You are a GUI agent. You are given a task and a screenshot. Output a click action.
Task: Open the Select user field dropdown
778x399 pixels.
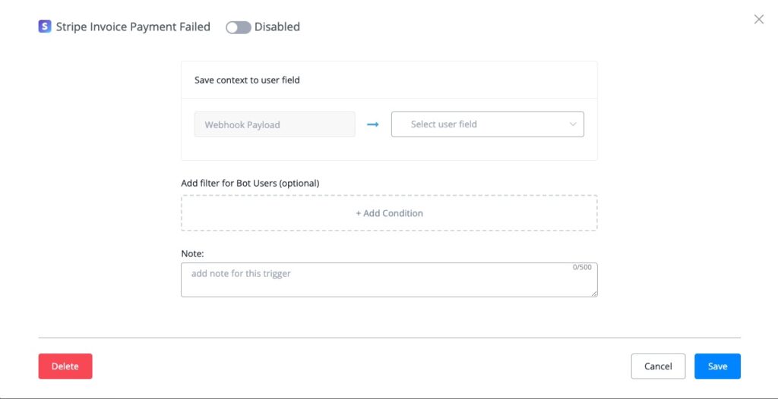tap(486, 124)
